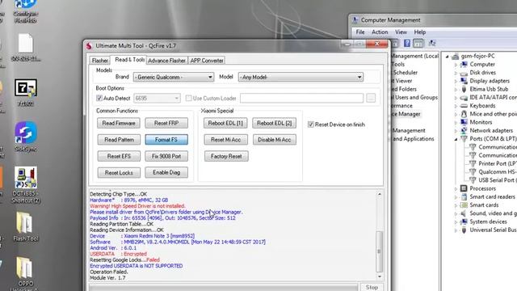
Task: Select the Eltima Usb Stub icon
Action: (x=464, y=89)
